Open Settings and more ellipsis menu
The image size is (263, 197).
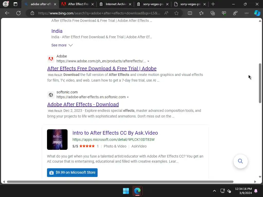[247, 13]
